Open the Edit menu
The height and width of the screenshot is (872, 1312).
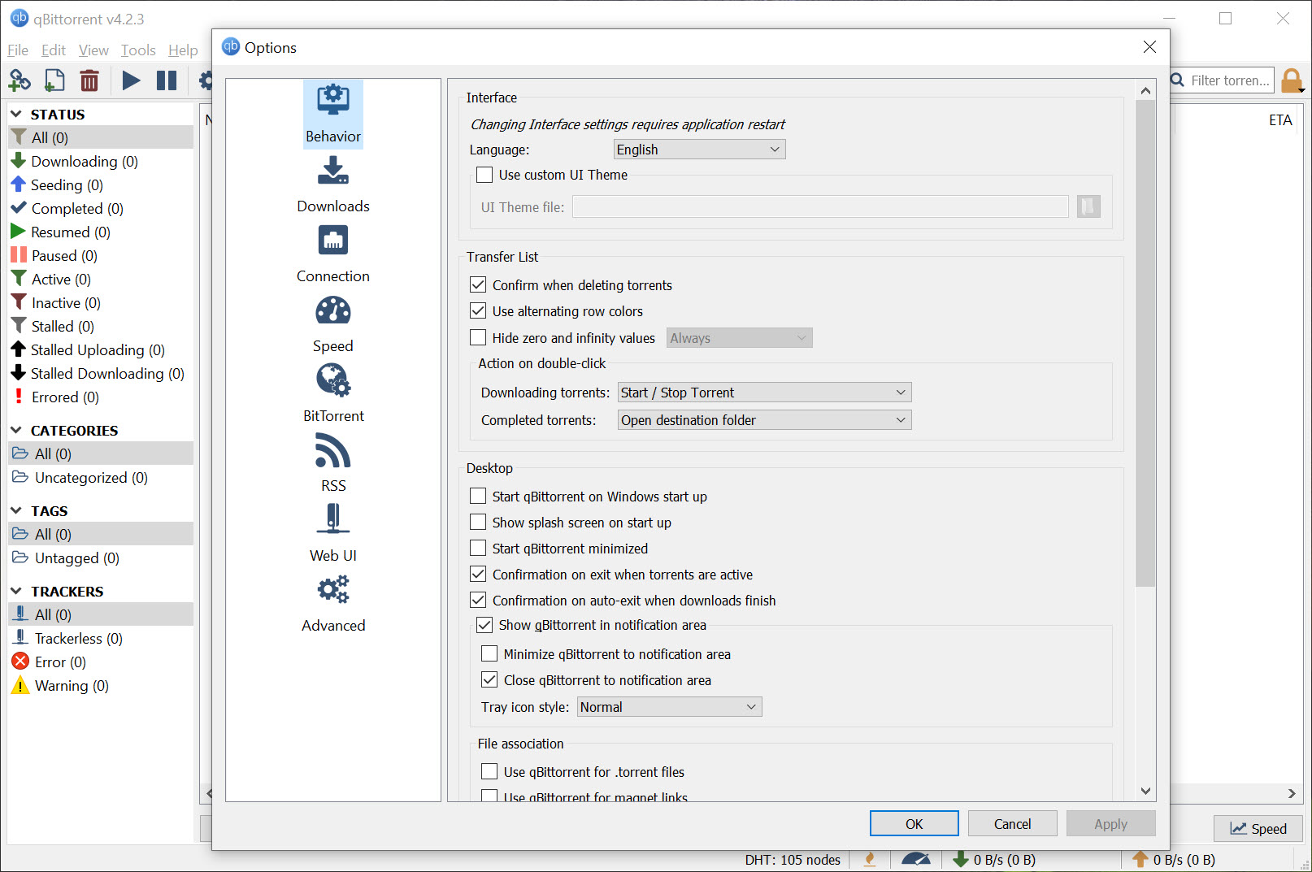pyautogui.click(x=54, y=50)
